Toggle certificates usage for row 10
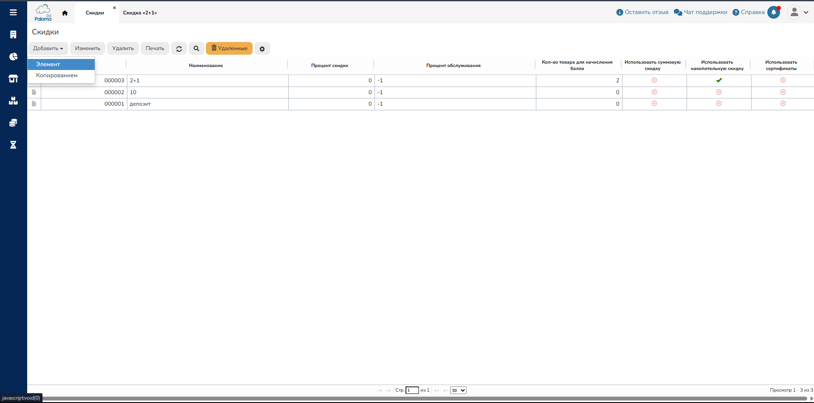The height and width of the screenshot is (403, 814). [783, 92]
